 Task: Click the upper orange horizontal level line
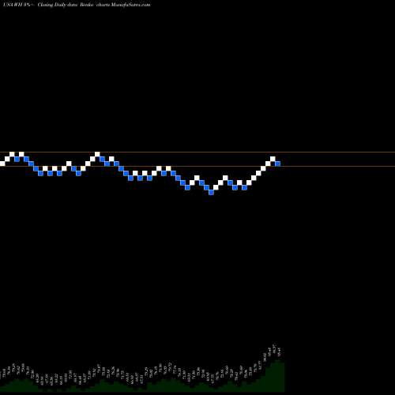point(197,152)
